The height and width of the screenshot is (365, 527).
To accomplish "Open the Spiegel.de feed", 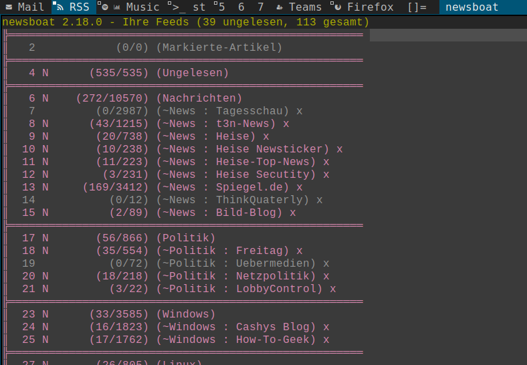I will tap(252, 187).
